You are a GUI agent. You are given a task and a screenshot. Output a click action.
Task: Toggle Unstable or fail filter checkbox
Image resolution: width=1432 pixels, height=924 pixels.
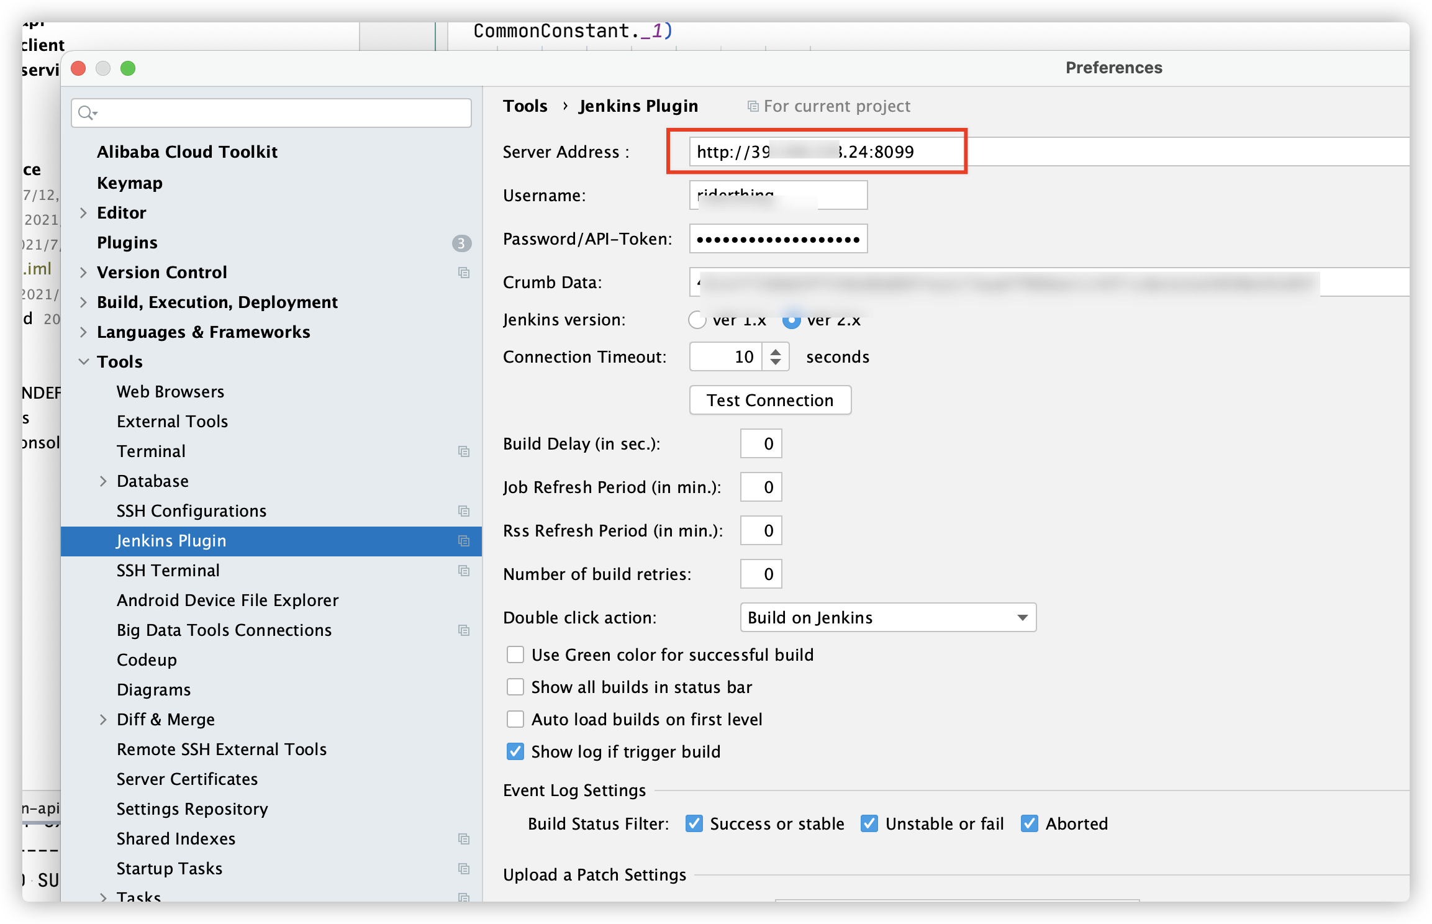pyautogui.click(x=869, y=824)
